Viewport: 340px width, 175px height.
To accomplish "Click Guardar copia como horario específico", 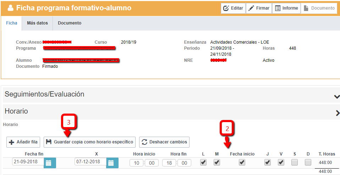I will tap(89, 142).
